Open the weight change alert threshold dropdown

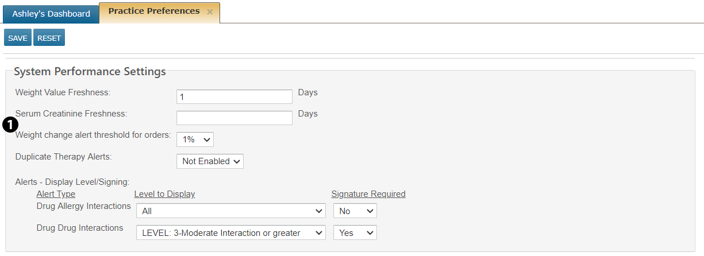[195, 139]
